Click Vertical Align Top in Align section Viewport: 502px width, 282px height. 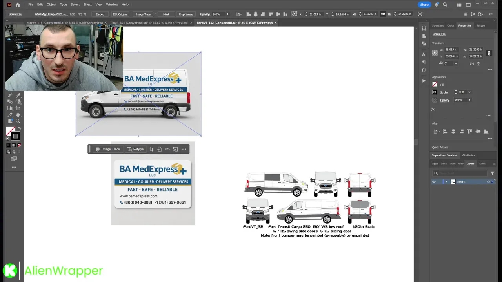point(470,131)
